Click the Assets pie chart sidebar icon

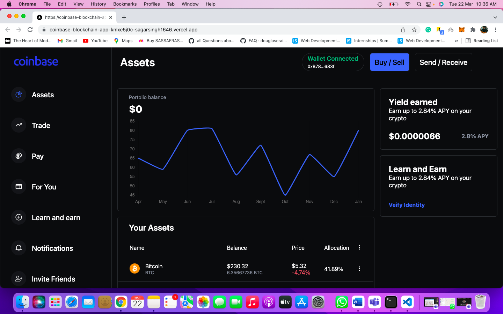click(x=19, y=95)
